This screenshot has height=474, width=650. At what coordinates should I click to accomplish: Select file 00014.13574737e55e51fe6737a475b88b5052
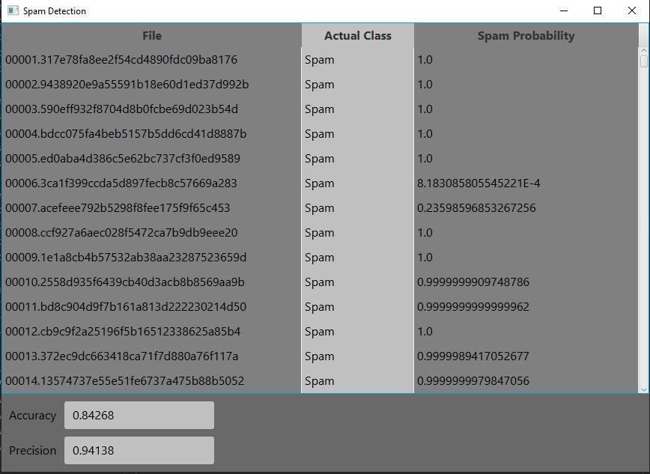click(125, 380)
